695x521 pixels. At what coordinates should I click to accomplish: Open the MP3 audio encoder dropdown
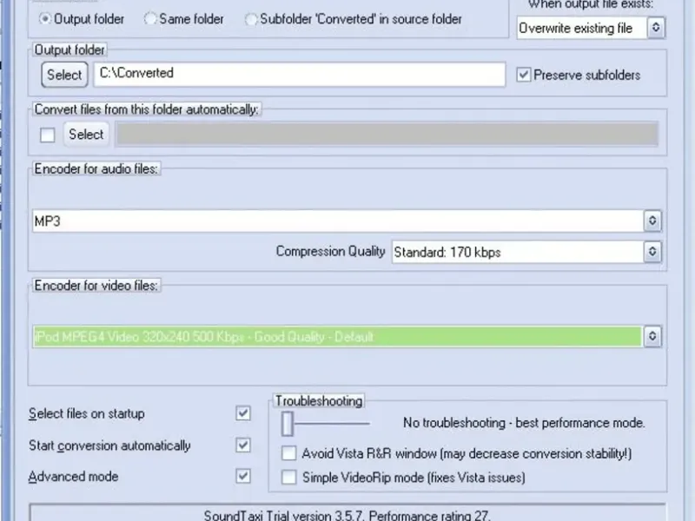[x=347, y=221]
